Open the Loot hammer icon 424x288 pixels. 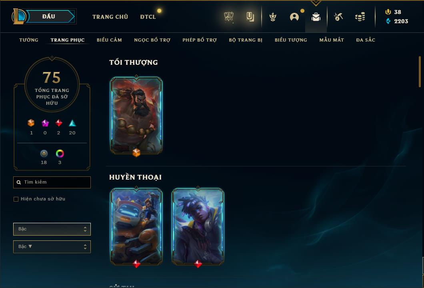[338, 17]
